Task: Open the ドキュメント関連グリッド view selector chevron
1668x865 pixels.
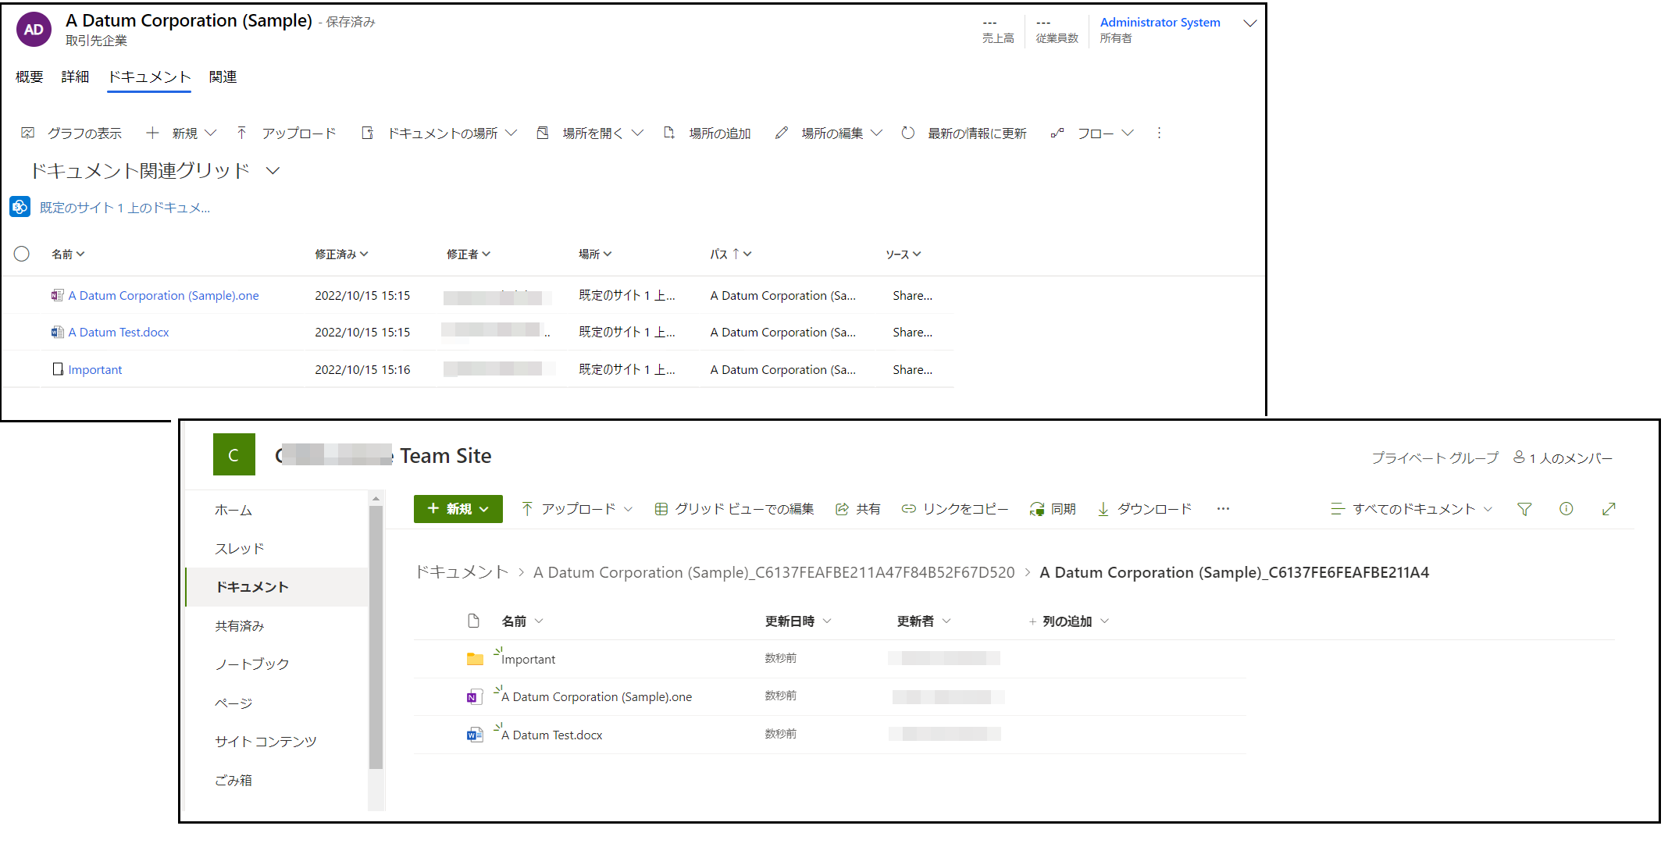Action: [x=273, y=170]
